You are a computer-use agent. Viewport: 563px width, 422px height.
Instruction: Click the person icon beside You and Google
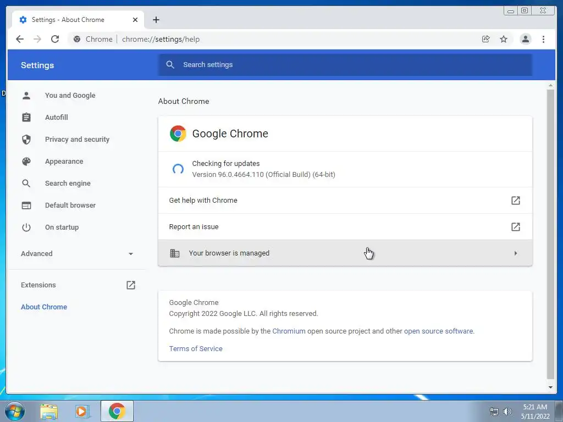[x=26, y=96]
